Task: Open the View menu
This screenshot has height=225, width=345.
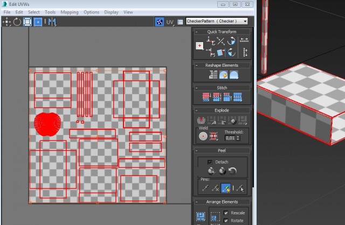Action: coord(128,12)
